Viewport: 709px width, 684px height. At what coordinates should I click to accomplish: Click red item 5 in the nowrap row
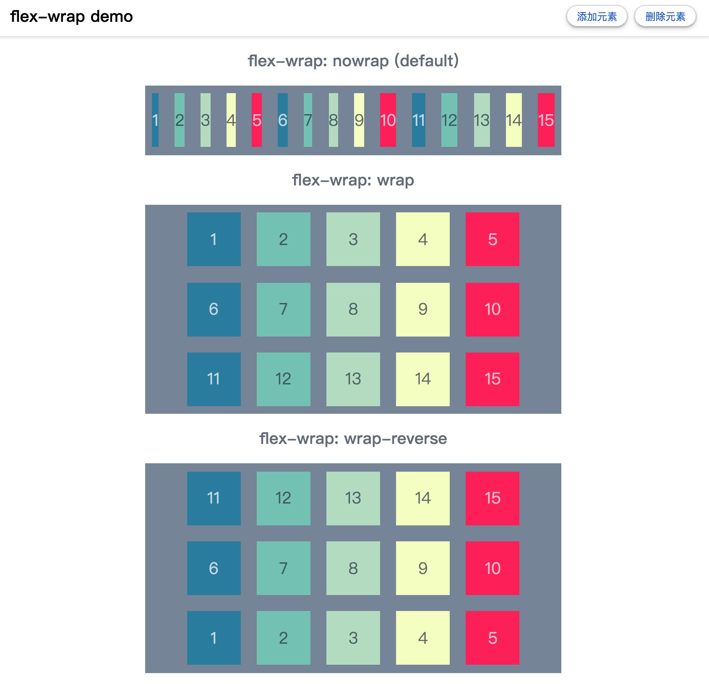(x=257, y=120)
